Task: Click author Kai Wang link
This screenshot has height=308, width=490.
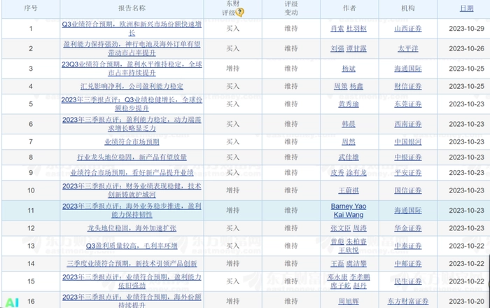Action: tap(349, 215)
